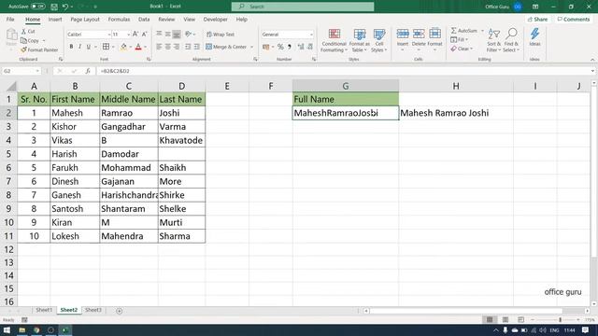Click the Cut scissors icon
Image resolution: width=598 pixels, height=336 pixels.
23,31
